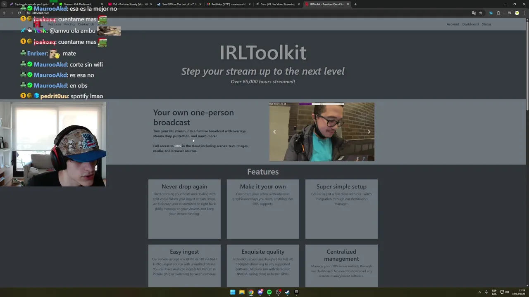The image size is (529, 297).
Task: Click the IRLToolkit main heading
Action: [263, 52]
